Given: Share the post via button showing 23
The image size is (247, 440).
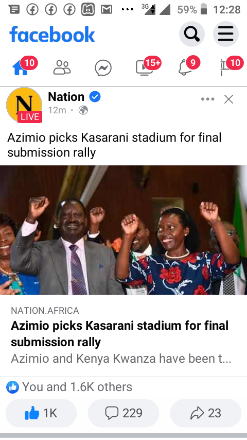Looking at the screenshot, I should (x=206, y=413).
